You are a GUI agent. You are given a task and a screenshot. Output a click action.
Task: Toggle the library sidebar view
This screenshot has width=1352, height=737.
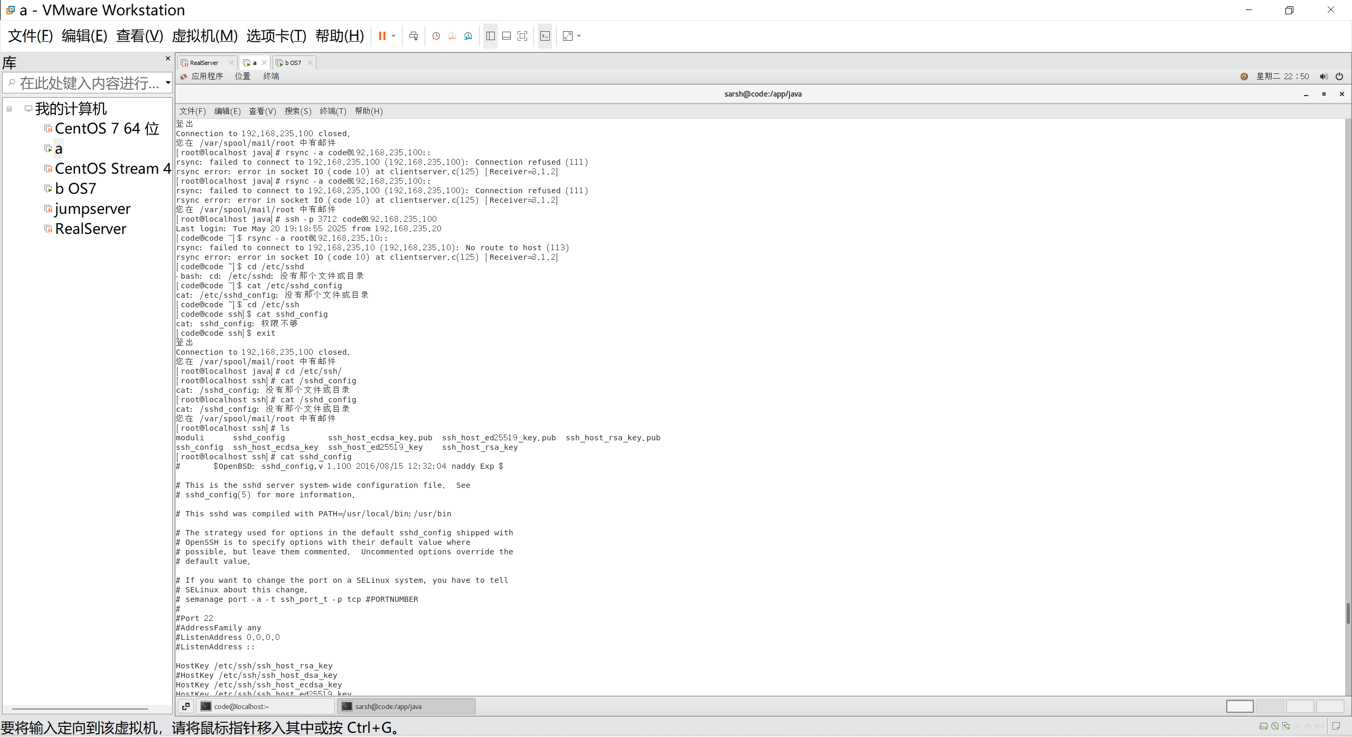click(x=490, y=36)
